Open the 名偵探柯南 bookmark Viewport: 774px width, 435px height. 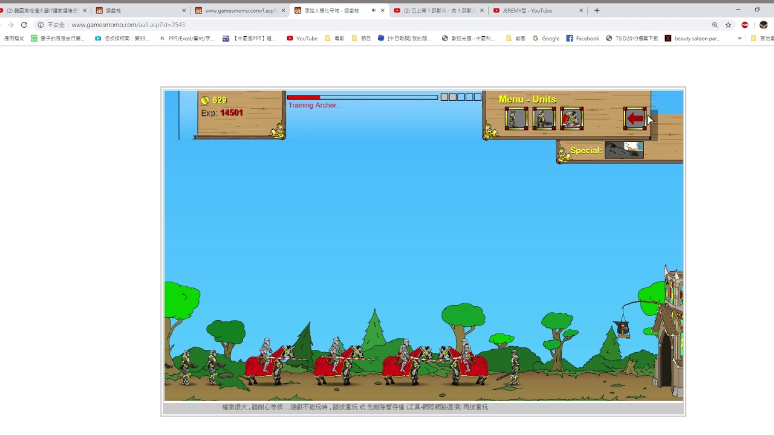pyautogui.click(x=122, y=38)
